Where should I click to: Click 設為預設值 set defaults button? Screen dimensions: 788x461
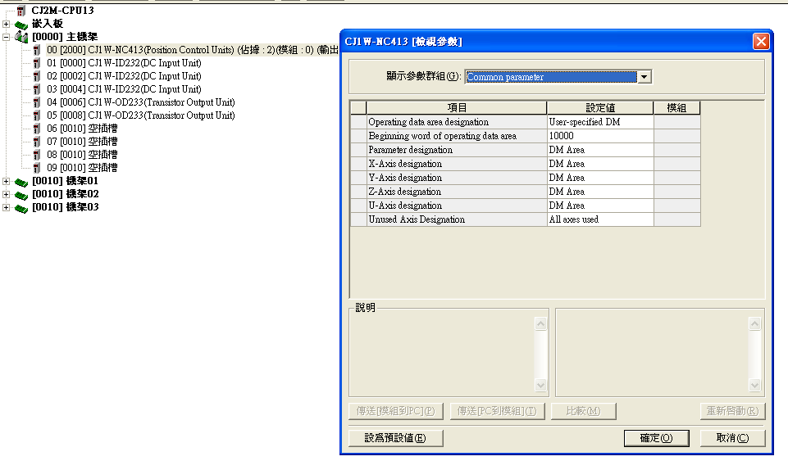395,438
